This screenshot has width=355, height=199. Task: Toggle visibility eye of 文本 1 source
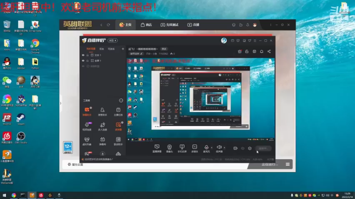pos(83,55)
